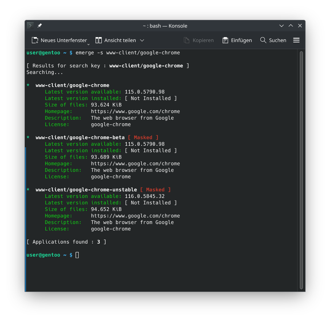Screen dimensions: 330x321
Task: Open the hamburger menu
Action: coord(296,40)
